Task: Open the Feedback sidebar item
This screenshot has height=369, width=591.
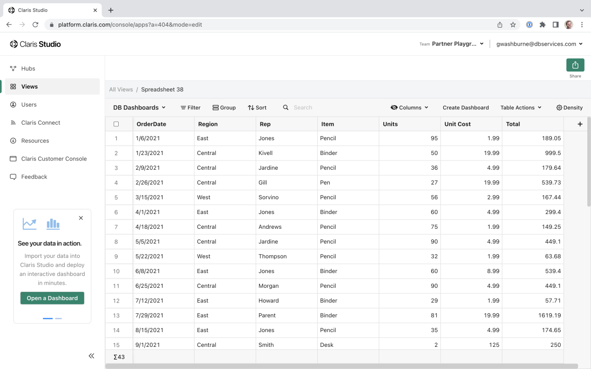Action: [52, 177]
